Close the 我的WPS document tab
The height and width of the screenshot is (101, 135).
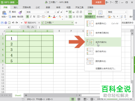tap(39, 23)
